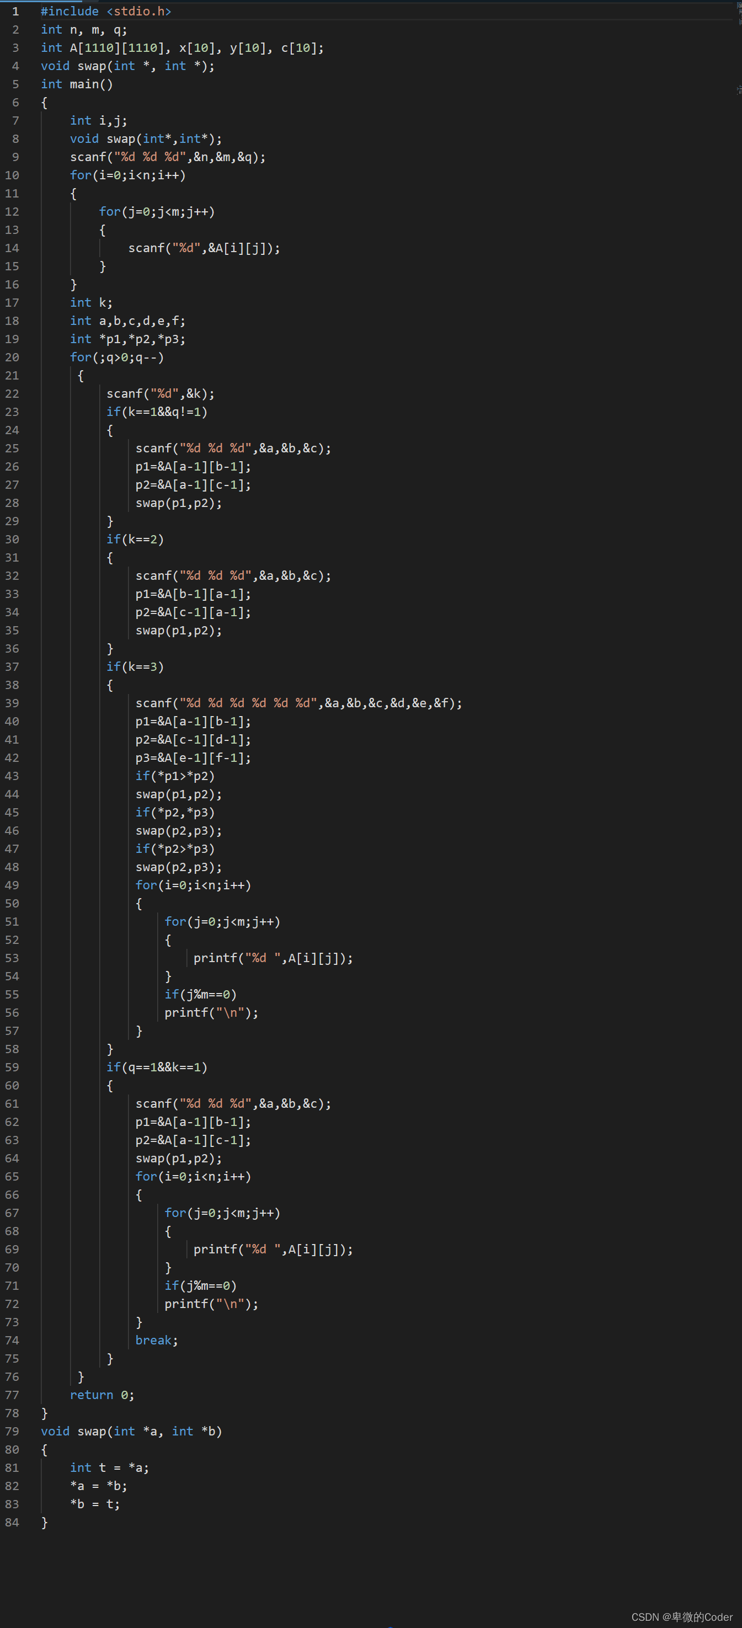Click the 'if(k==3)' condition
The image size is (742, 1628).
pos(135,667)
